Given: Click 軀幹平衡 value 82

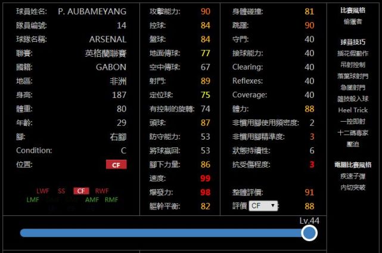Looking at the screenshot, I should [206, 206].
